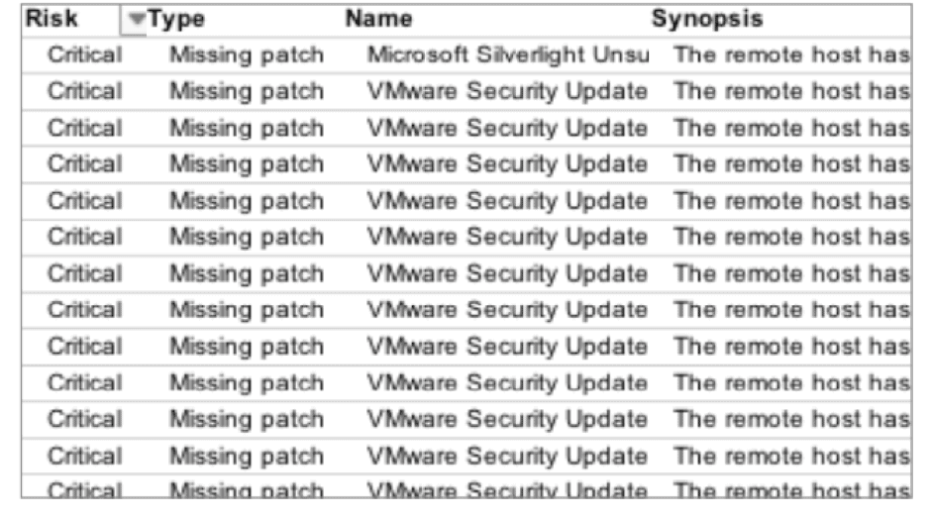Select the first VMware Security Update row
Viewport: 930px width, 520px height.
[x=466, y=91]
